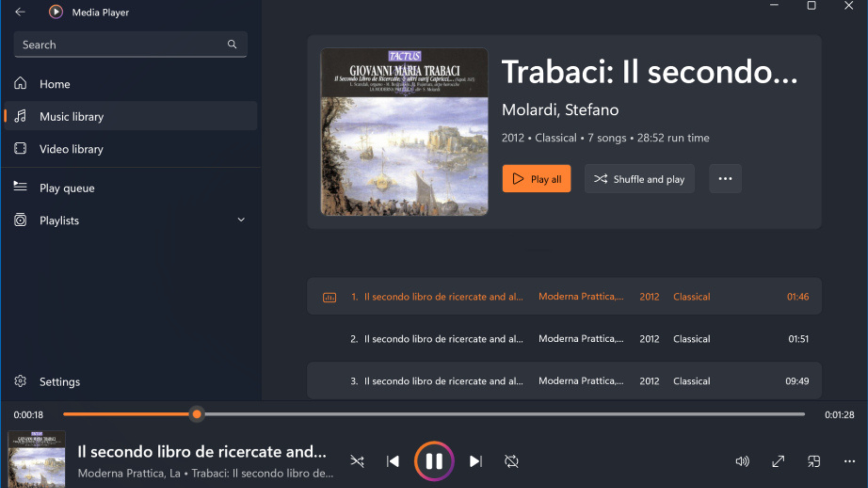
Task: Open the volume control
Action: 742,461
